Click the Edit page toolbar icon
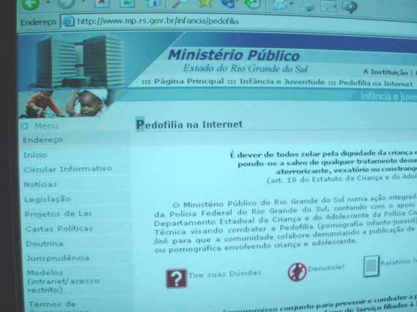This screenshot has height=312, width=417. coord(329,5)
